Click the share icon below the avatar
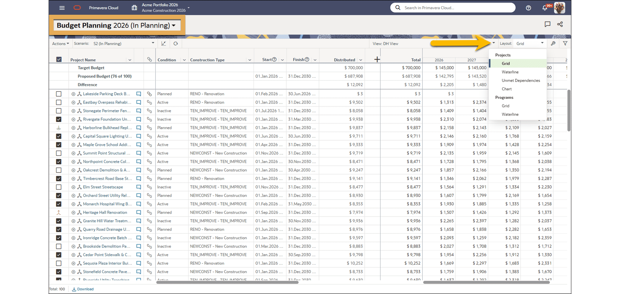 click(x=560, y=24)
